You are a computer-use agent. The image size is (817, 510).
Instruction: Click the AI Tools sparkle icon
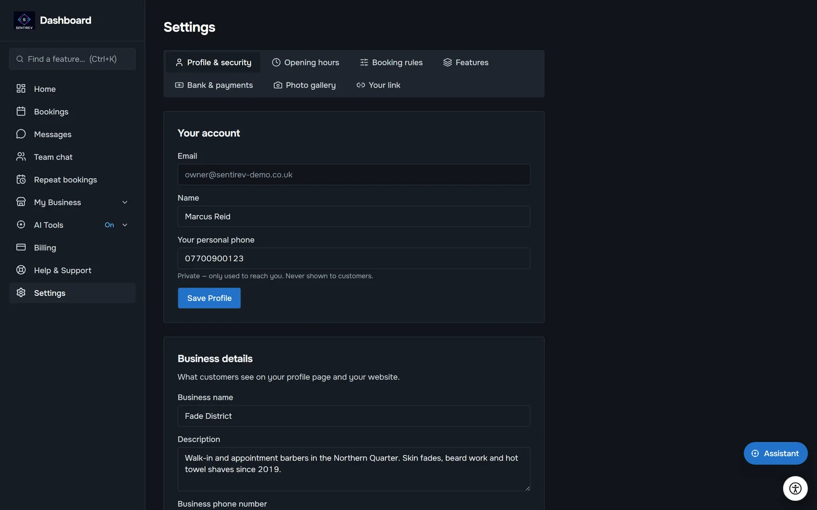(21, 225)
